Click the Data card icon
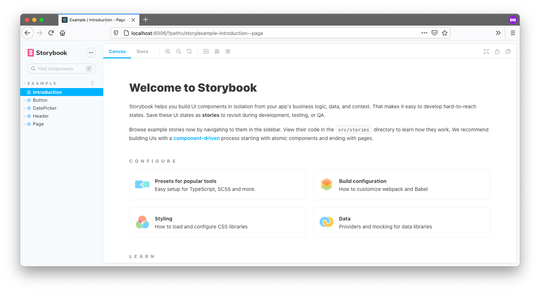Image resolution: width=540 pixels, height=293 pixels. click(326, 222)
